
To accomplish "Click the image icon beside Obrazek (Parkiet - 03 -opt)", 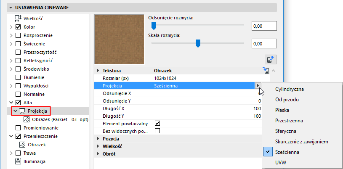I will coord(27,119).
